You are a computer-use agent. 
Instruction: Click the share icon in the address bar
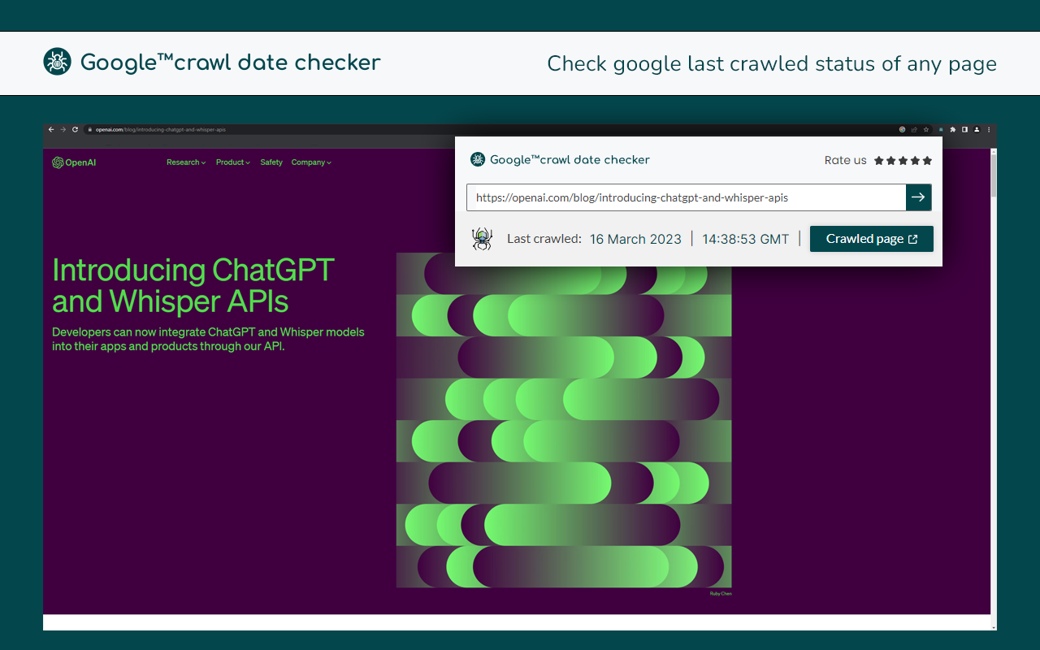pos(912,129)
